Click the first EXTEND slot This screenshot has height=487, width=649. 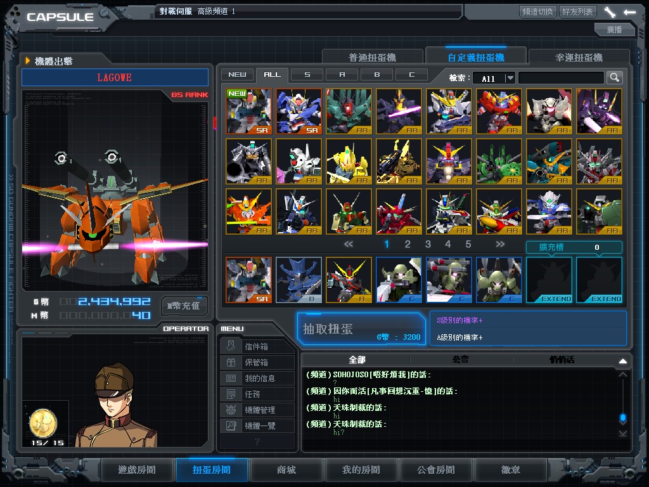click(x=549, y=280)
